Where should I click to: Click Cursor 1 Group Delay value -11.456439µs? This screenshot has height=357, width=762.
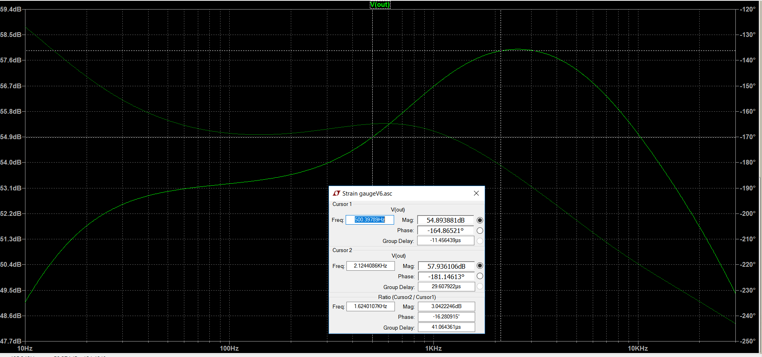(445, 241)
